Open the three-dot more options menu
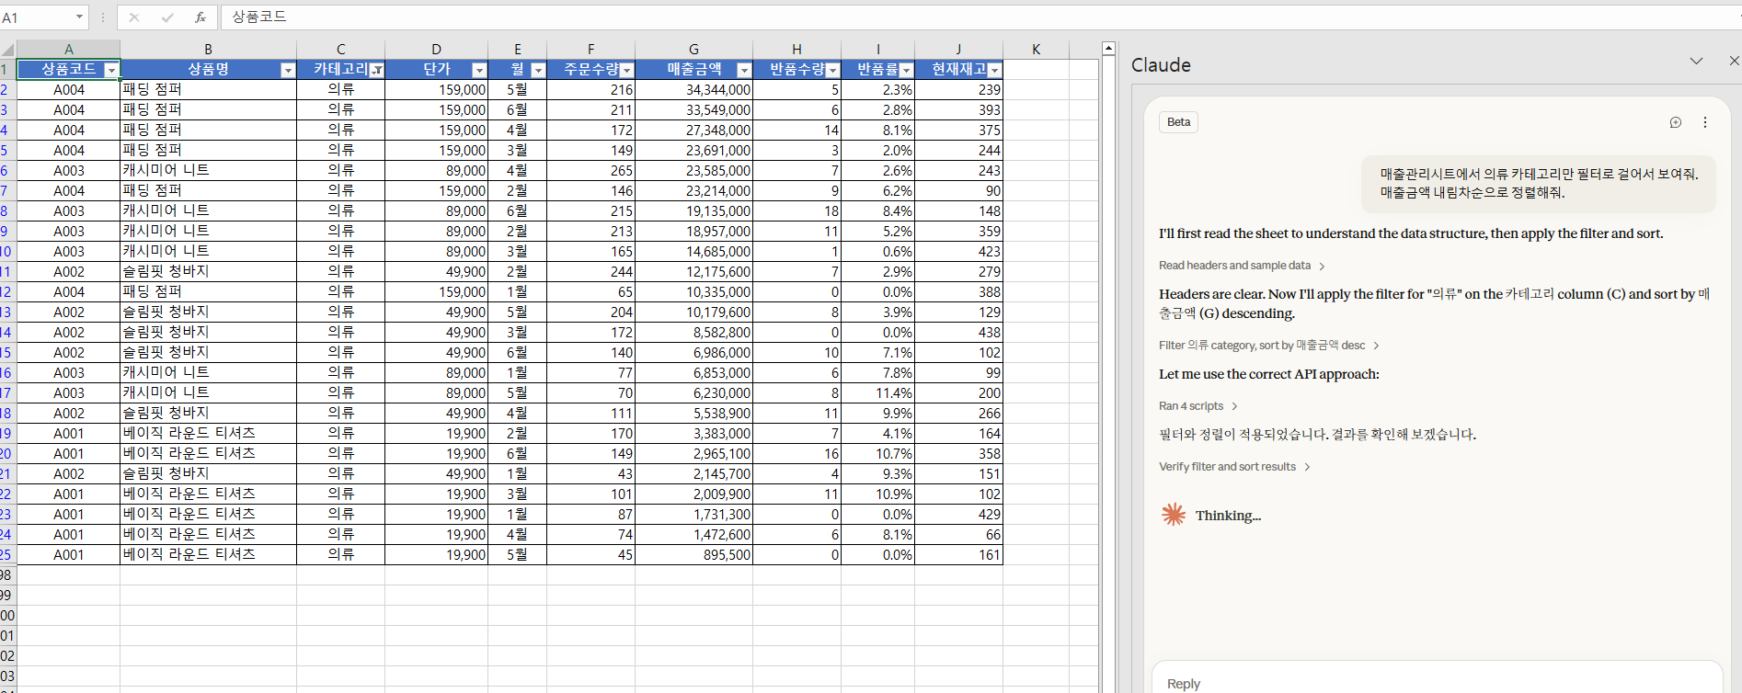The width and height of the screenshot is (1742, 693). 1704,122
